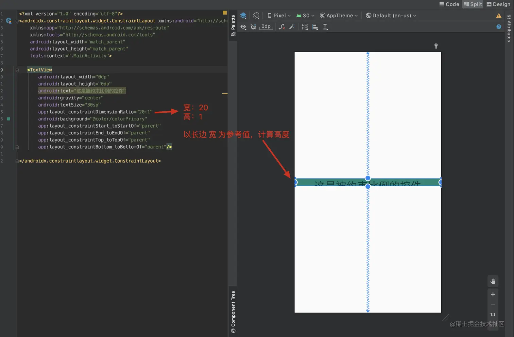This screenshot has width=514, height=337.
Task: Click the xml version declaration line
Action: coord(71,14)
